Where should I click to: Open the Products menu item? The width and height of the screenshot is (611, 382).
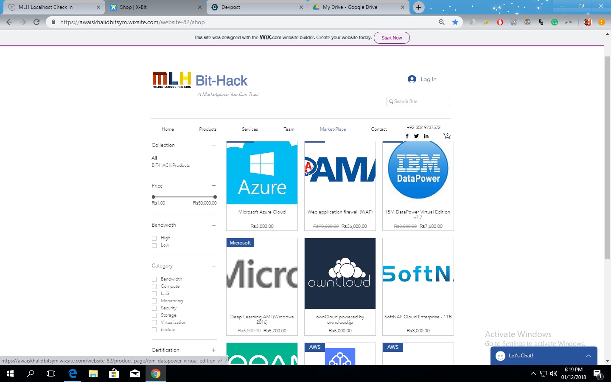(208, 129)
